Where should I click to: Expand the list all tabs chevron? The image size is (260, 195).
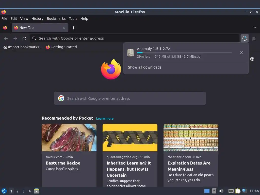255,27
